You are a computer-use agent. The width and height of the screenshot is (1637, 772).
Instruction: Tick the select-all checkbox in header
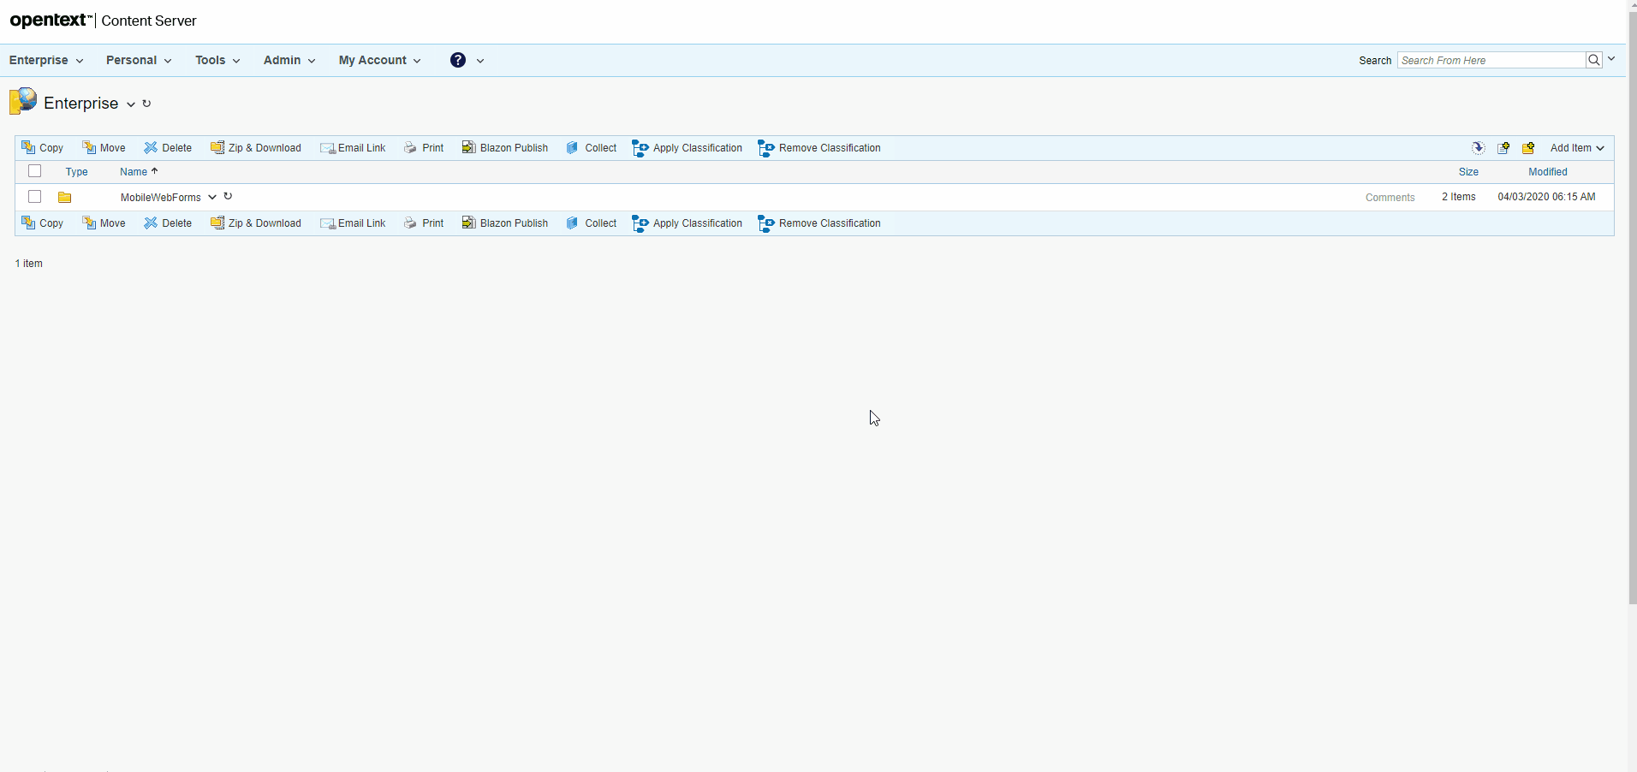[35, 171]
